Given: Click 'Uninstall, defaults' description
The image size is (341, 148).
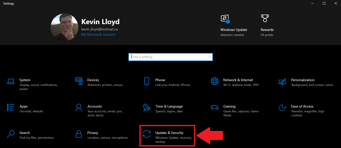Looking at the screenshot, I should 31,111.
